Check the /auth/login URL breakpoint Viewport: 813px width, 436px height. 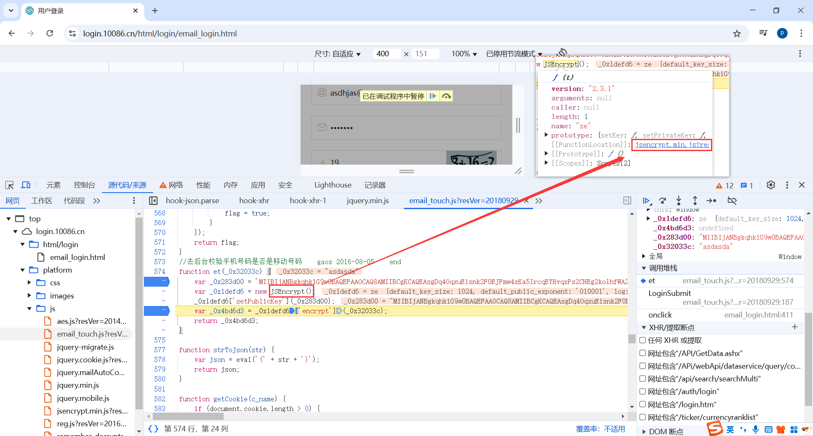[643, 391]
